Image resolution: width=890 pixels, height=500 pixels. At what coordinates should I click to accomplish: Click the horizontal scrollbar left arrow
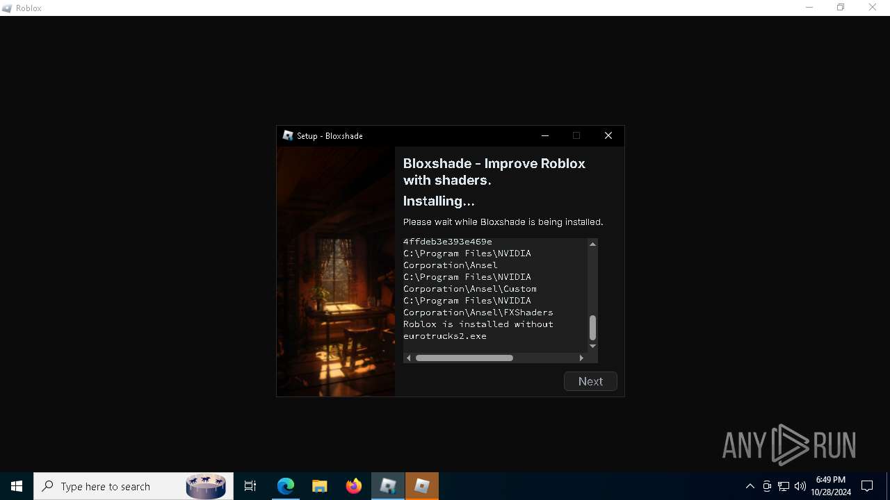(409, 358)
